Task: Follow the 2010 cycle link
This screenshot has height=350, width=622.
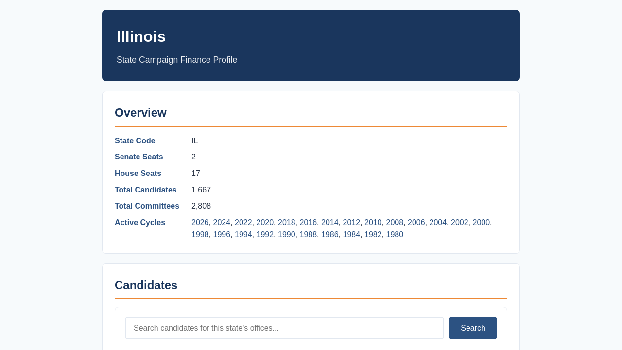Action: (373, 223)
